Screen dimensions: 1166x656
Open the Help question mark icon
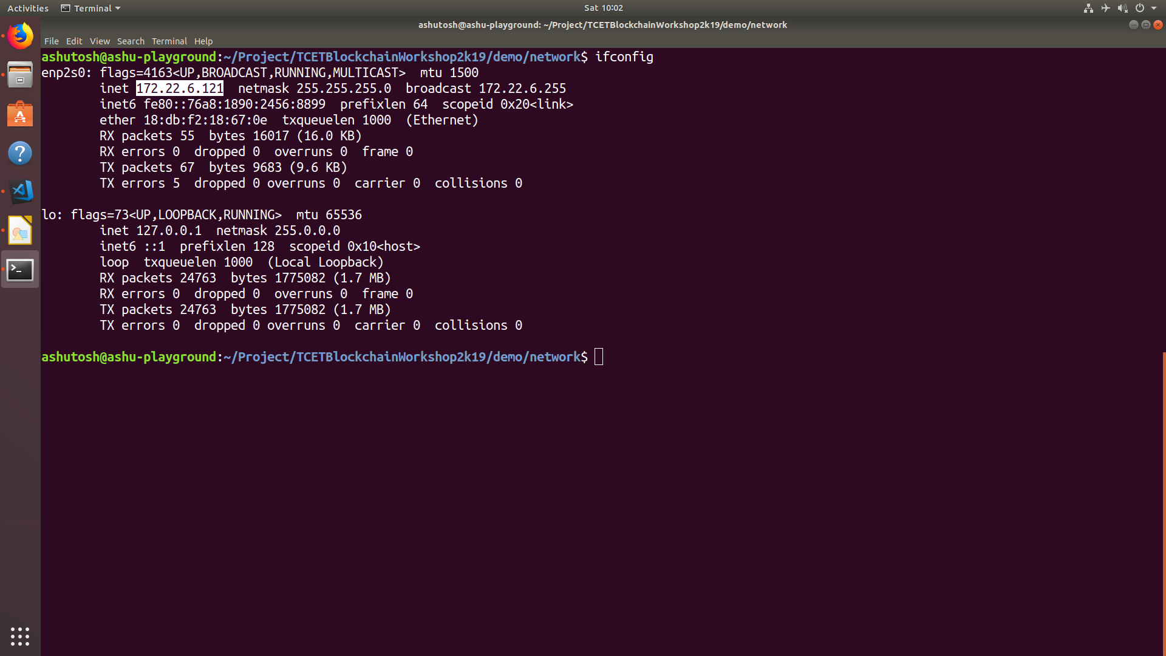coord(20,153)
